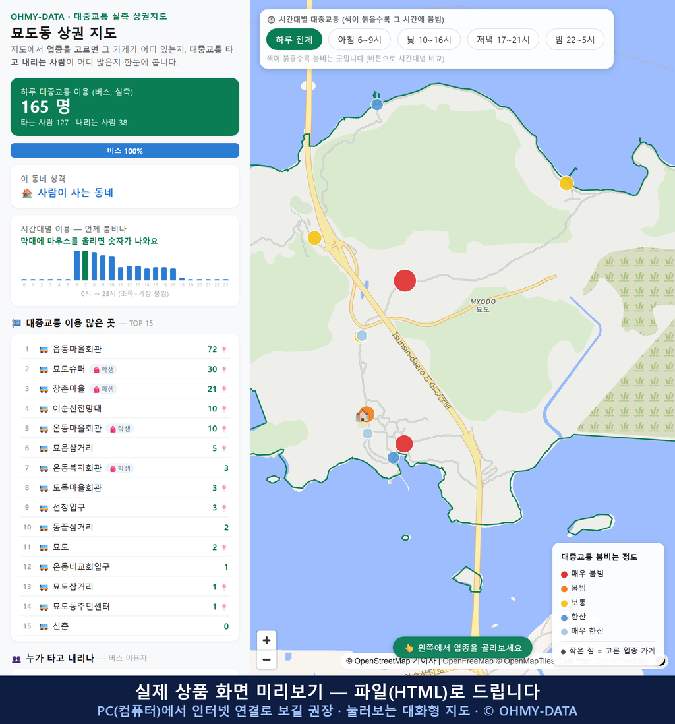Click the pin icon on 이순신전망대 row

click(224, 409)
